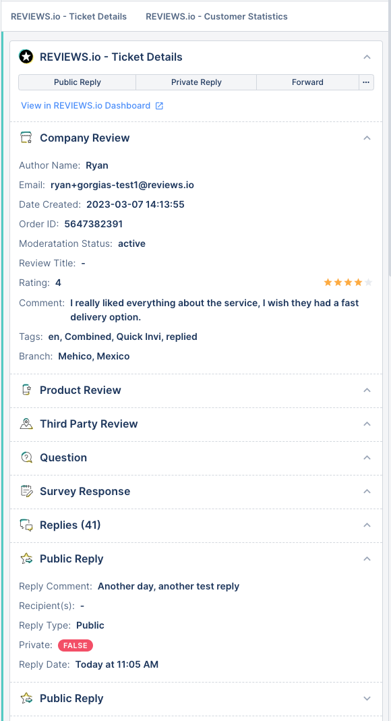Switch to REVIEWS.io - Customer Statistics tab
The image size is (391, 721).
pyautogui.click(x=216, y=17)
